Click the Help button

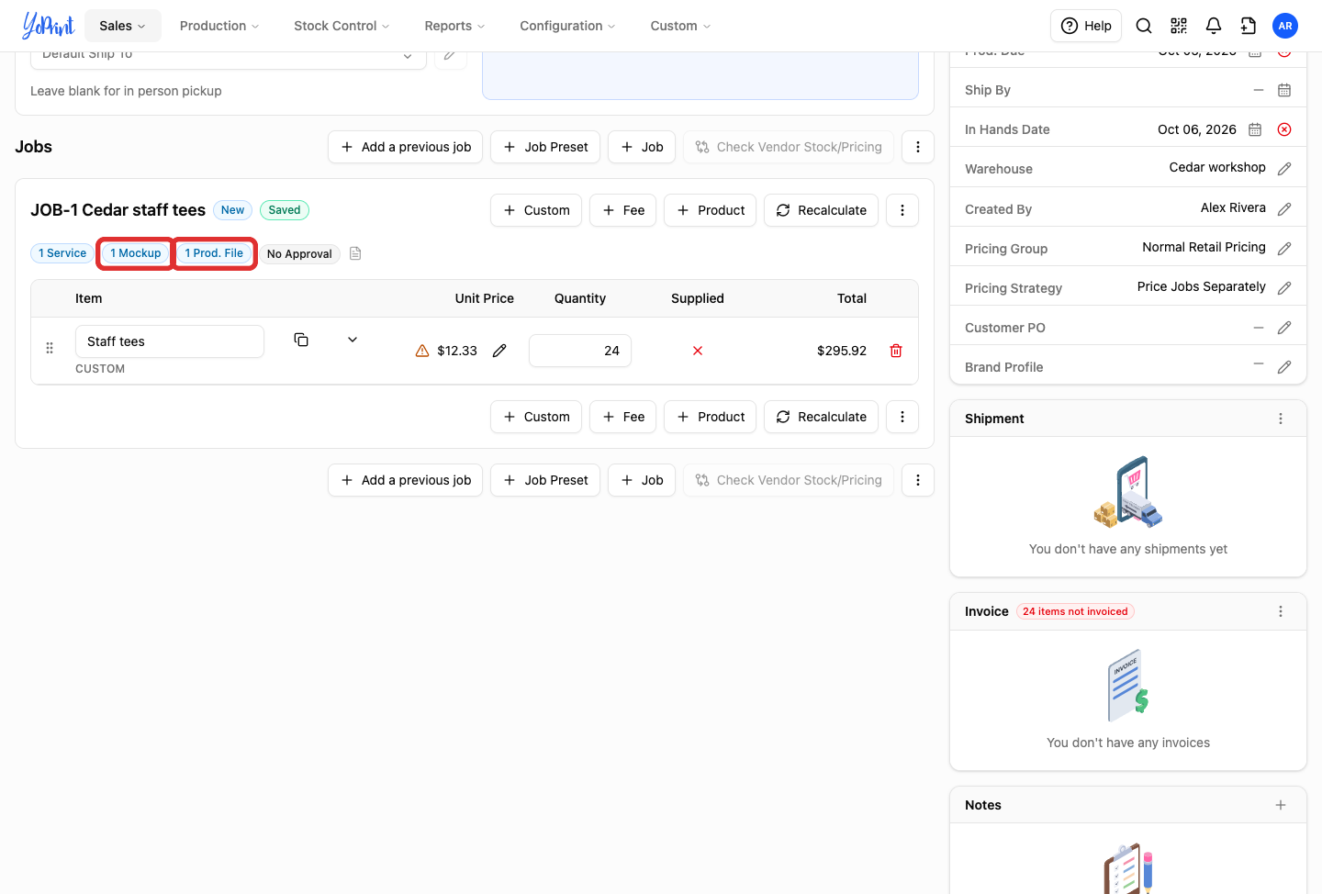(1086, 26)
